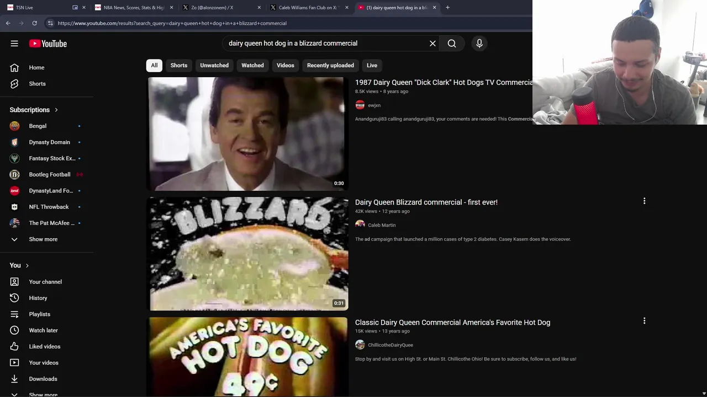Image resolution: width=707 pixels, height=397 pixels.
Task: Switch to Caleb Williams Fan Club tab
Action: coord(308,8)
